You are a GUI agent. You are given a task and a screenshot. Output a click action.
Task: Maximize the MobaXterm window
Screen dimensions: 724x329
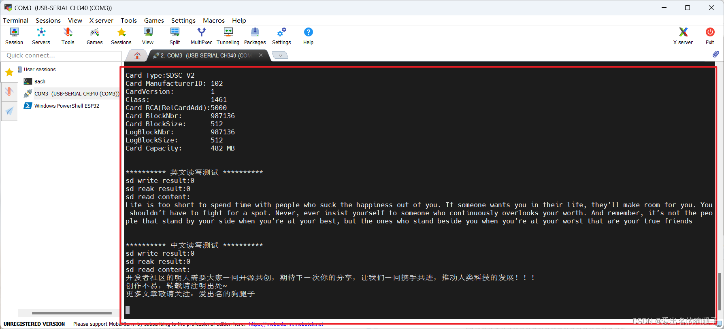(x=688, y=8)
